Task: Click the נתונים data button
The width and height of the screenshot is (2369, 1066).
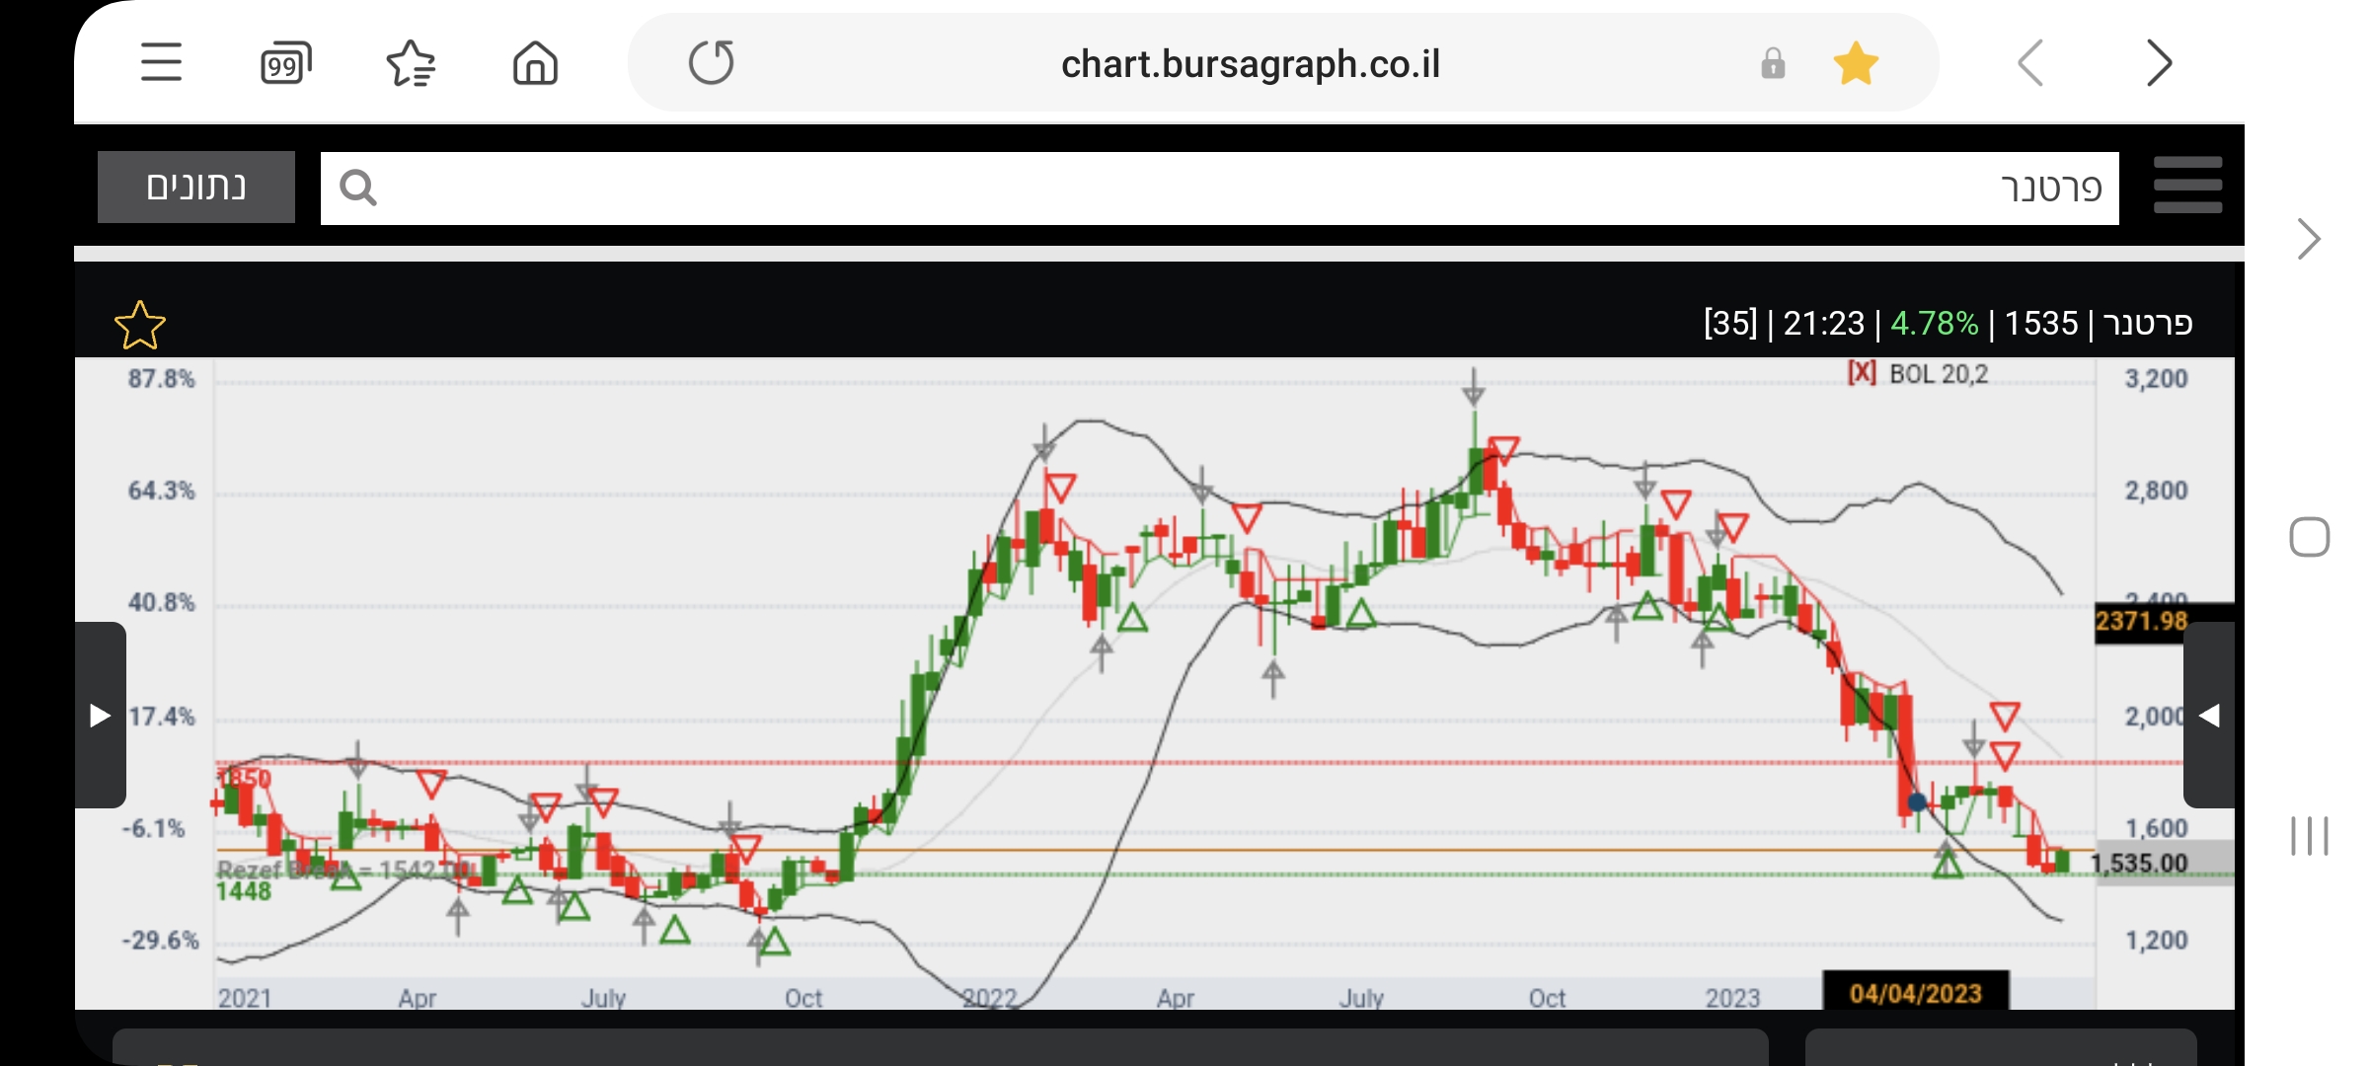Action: pos(196,187)
